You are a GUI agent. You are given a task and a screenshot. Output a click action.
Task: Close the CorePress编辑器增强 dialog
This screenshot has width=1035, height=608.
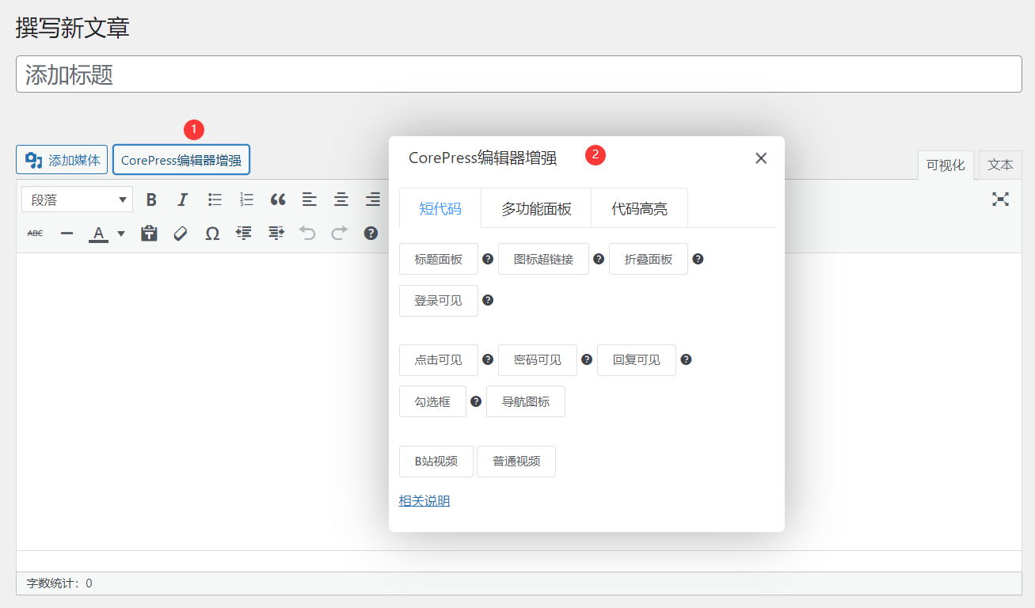tap(761, 158)
